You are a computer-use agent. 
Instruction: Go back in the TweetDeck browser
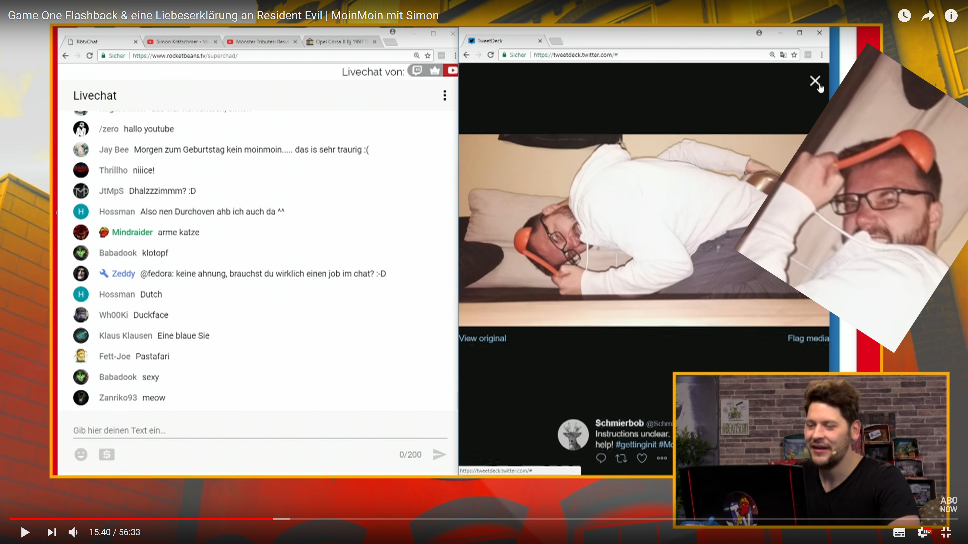(466, 55)
